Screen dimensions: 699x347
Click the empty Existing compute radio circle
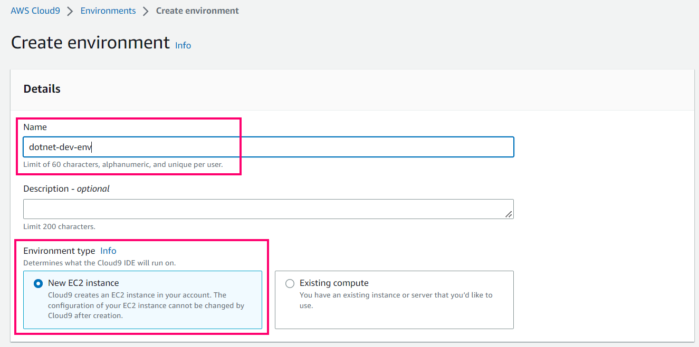pyautogui.click(x=290, y=283)
